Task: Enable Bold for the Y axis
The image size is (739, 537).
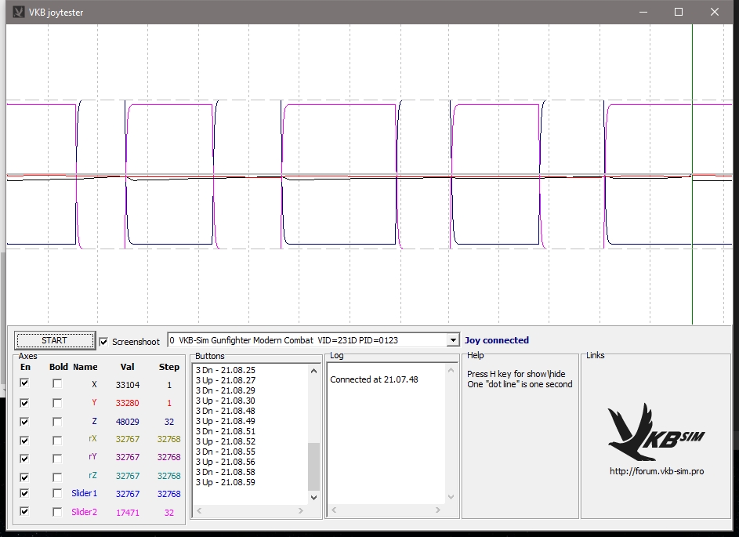Action: tap(57, 402)
